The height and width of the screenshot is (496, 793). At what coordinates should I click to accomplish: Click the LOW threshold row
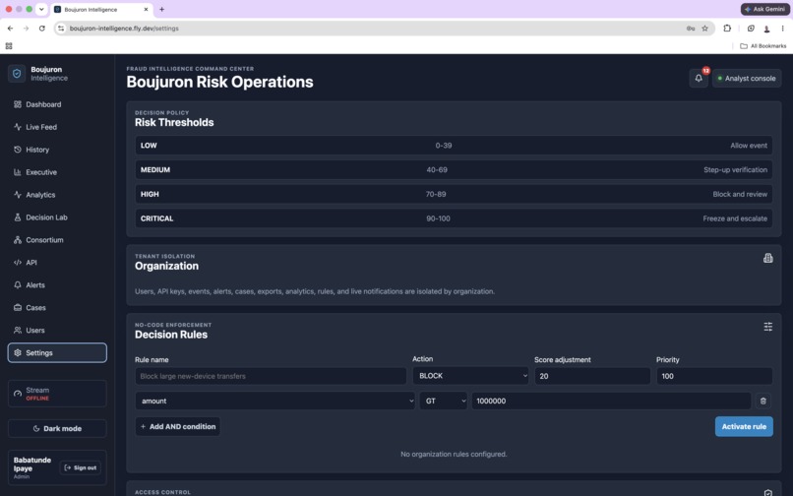pos(454,146)
